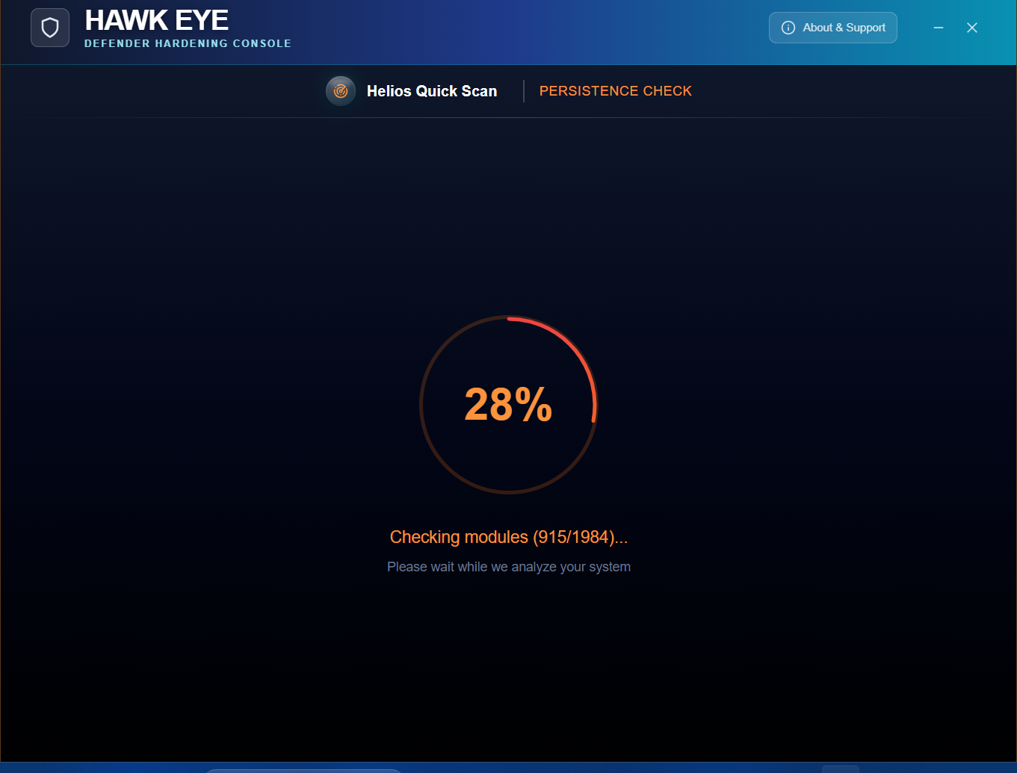
Task: Close the Hawk Eye console window
Action: click(972, 28)
